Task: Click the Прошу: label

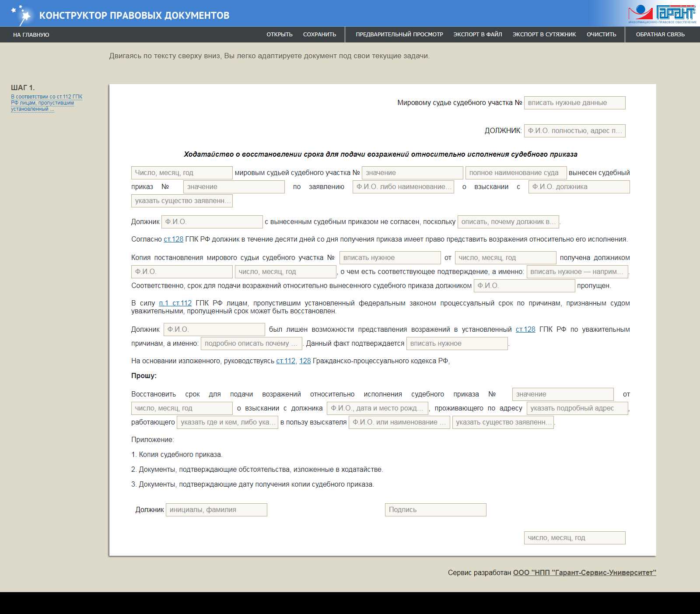Action: point(144,376)
